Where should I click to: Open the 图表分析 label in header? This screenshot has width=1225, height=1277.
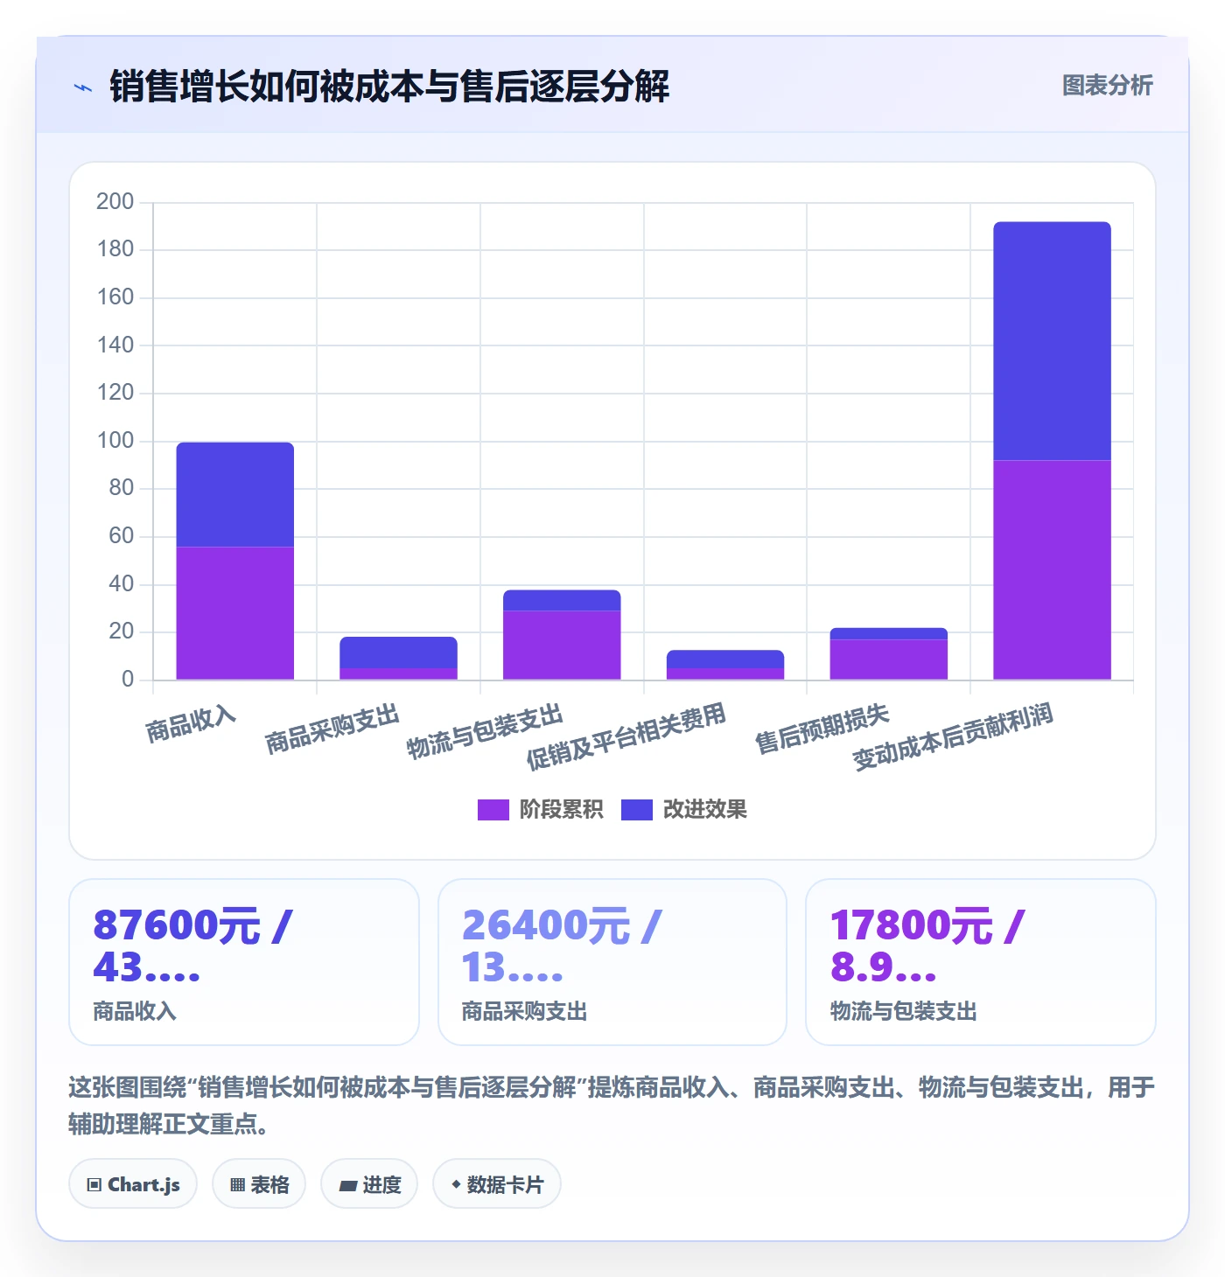(x=1107, y=86)
